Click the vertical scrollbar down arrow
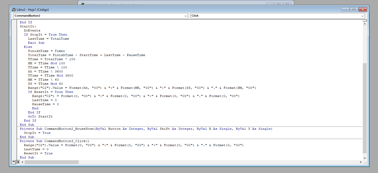This screenshot has width=378, height=173. (365, 158)
